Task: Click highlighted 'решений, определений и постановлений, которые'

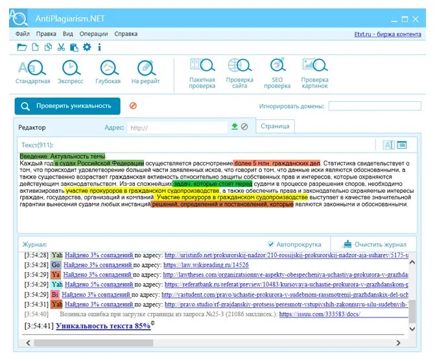Action: [222, 205]
